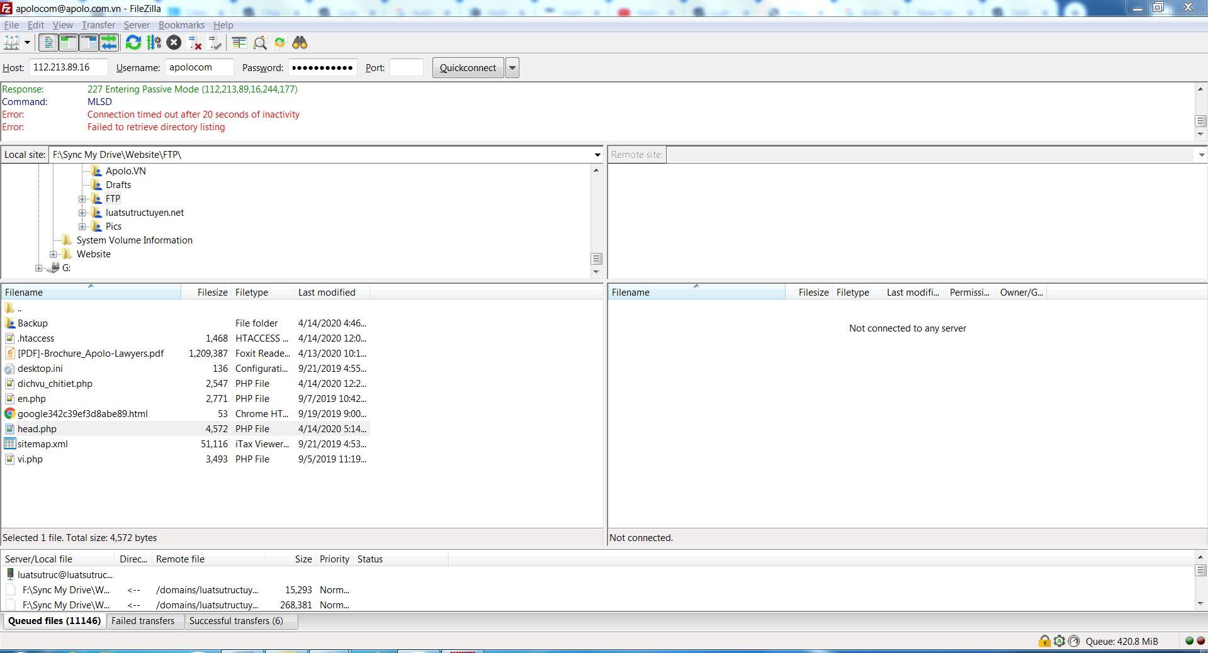Toggle synchronized browsing
This screenshot has width=1208, height=653.
(x=279, y=43)
